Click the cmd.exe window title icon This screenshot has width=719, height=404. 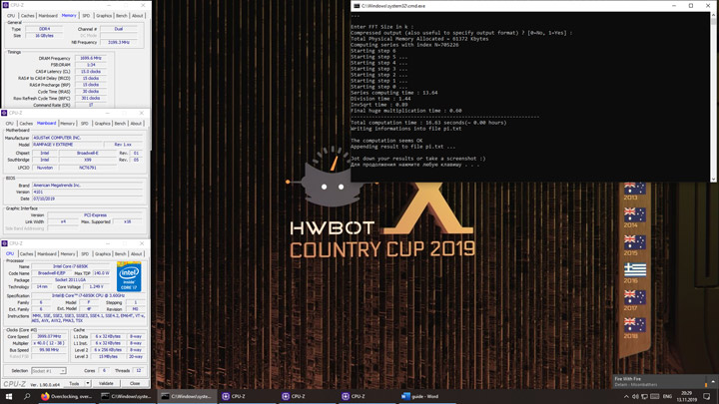click(357, 6)
